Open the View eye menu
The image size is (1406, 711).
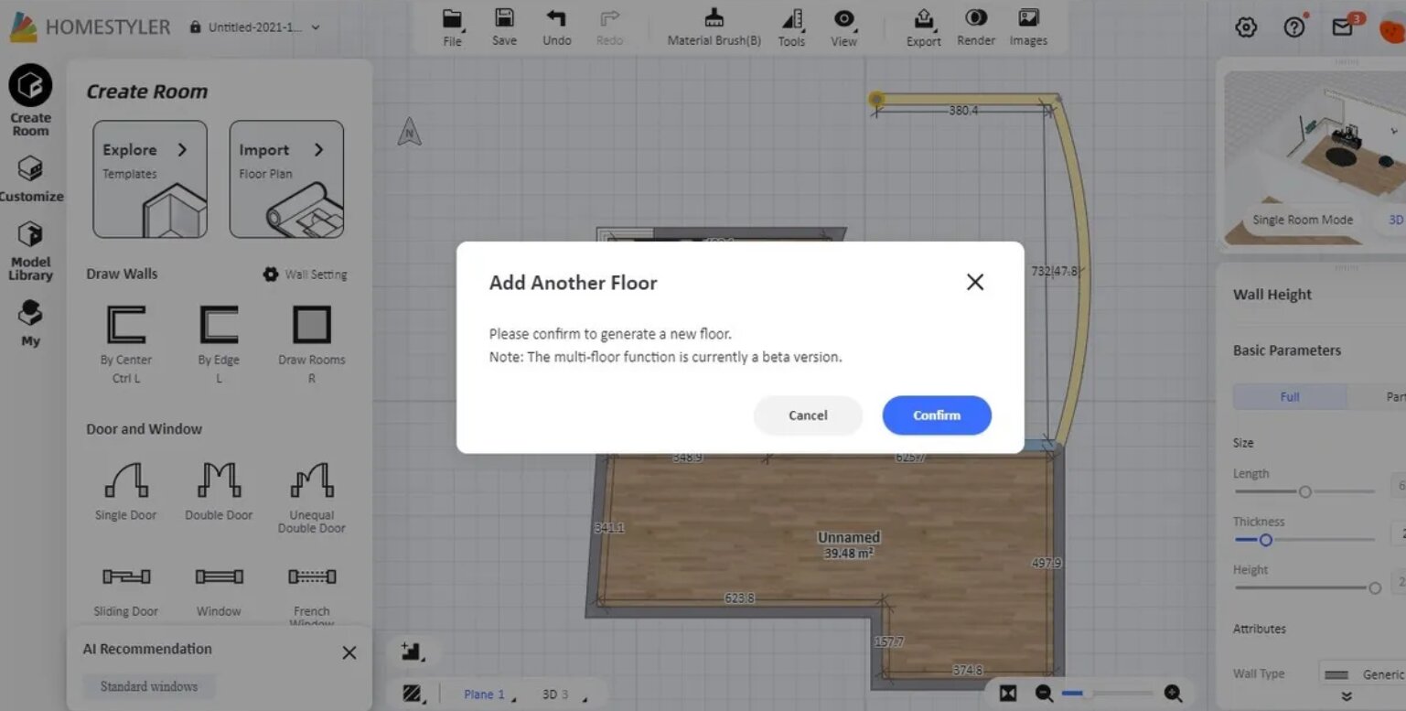click(x=843, y=27)
